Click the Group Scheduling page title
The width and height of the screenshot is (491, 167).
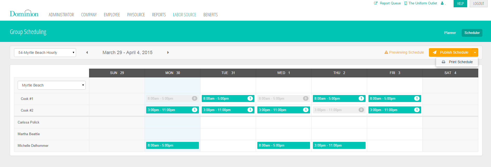(28, 32)
